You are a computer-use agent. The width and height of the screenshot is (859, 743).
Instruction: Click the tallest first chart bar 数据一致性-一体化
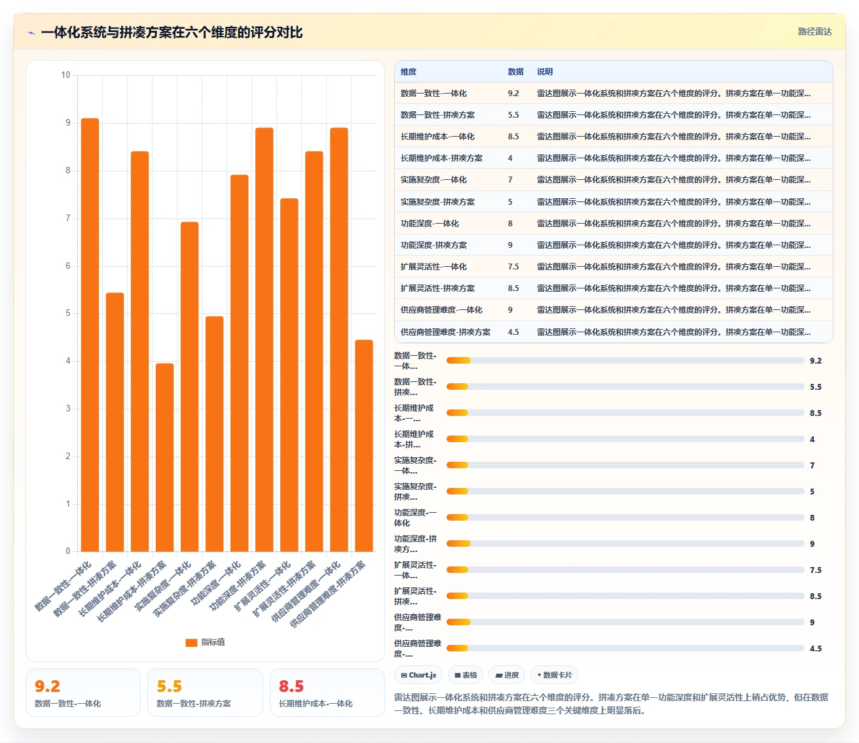(90, 335)
